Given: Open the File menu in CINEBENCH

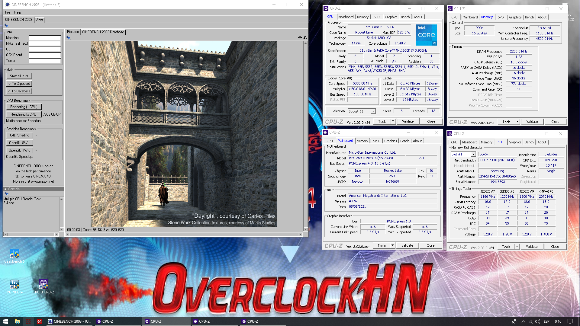Looking at the screenshot, I should coord(8,12).
